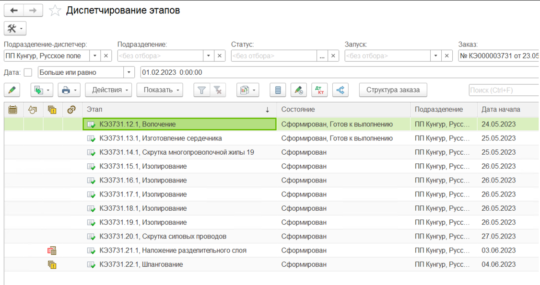Clear filter with the crossed funnel icon
Image resolution: width=540 pixels, height=285 pixels.
coord(218,90)
